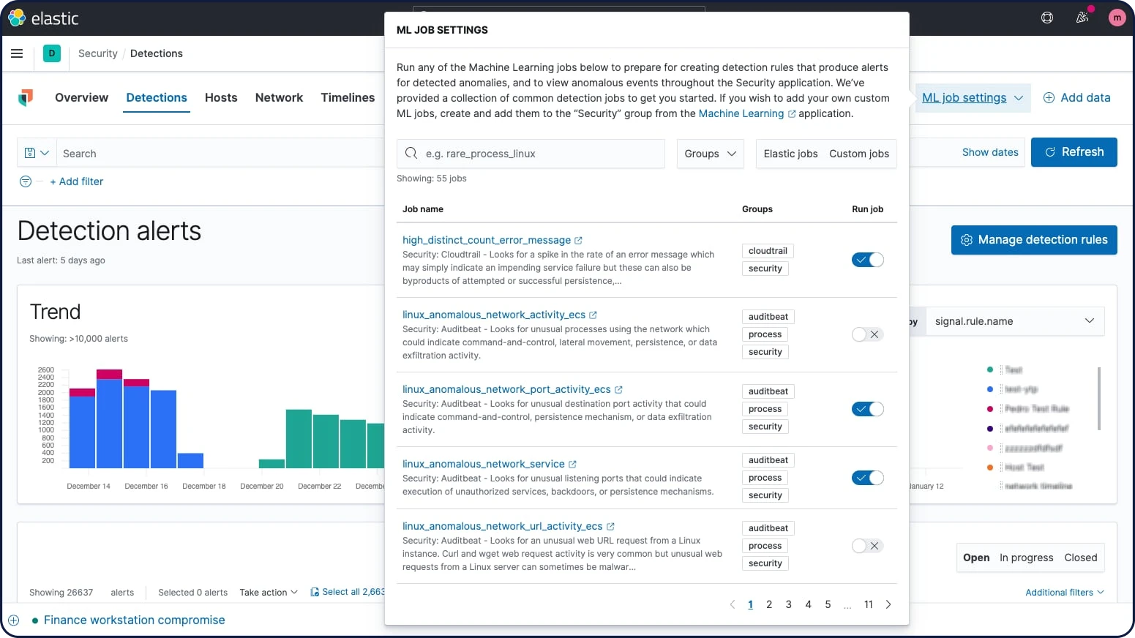Screen dimensions: 1135x638
Task: Click the gear icon on Manage detection rules
Action: [x=967, y=240]
